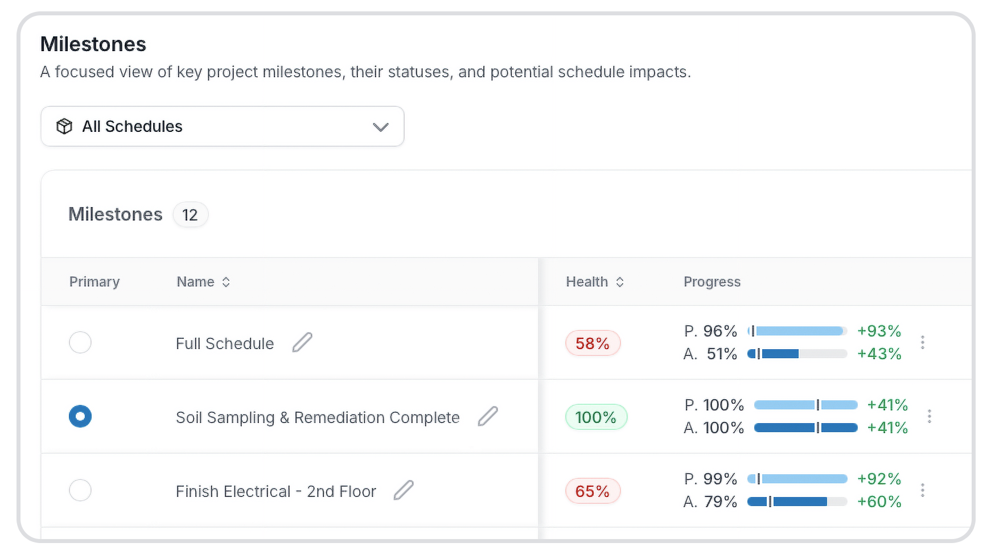Viewport: 991px width, 555px height.
Task: Set Full Schedule as primary milestone
Action: [80, 342]
